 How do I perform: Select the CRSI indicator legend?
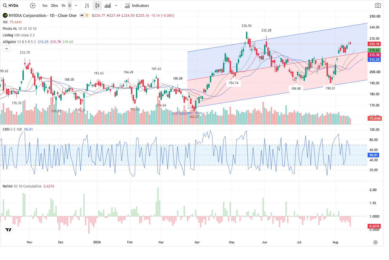point(6,129)
